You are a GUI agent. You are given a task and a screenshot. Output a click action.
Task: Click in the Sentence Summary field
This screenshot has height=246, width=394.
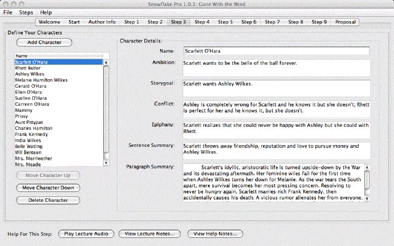pos(276,151)
